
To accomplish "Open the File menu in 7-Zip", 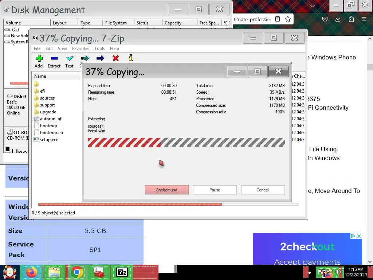I will point(37,48).
